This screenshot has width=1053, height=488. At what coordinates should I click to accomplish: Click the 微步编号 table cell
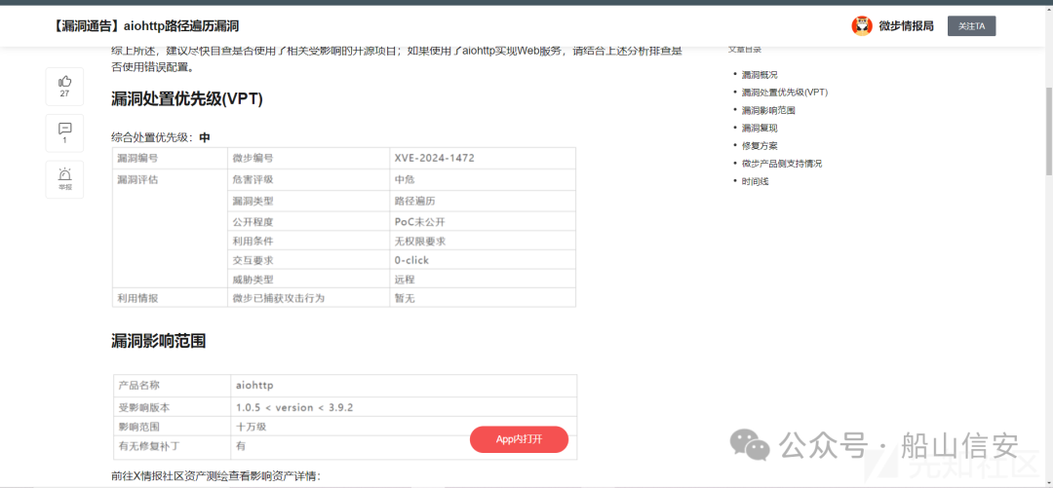click(308, 159)
